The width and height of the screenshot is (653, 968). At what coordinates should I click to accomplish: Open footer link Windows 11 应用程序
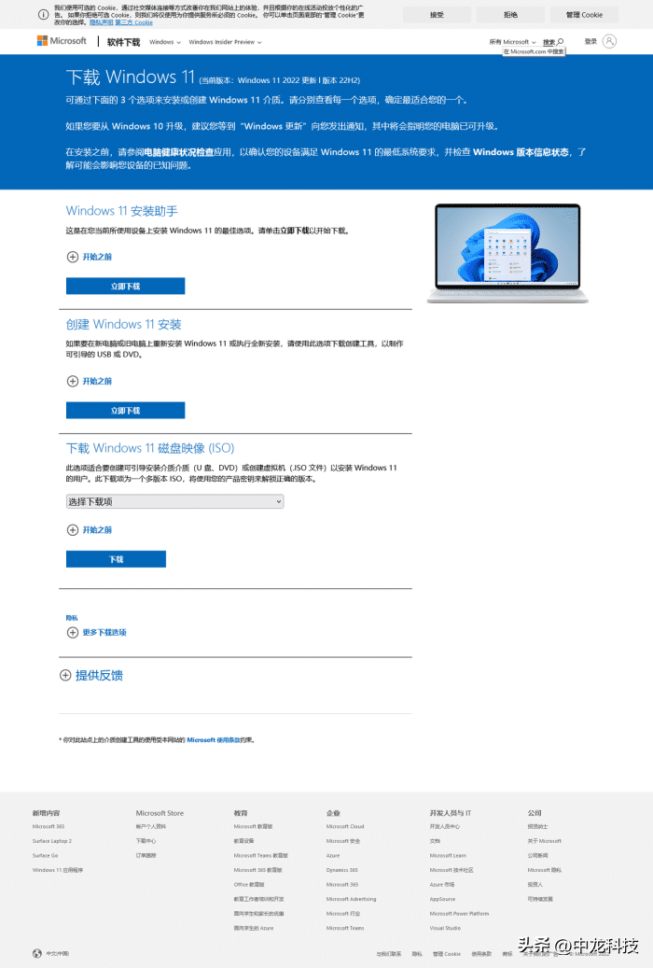coord(58,870)
